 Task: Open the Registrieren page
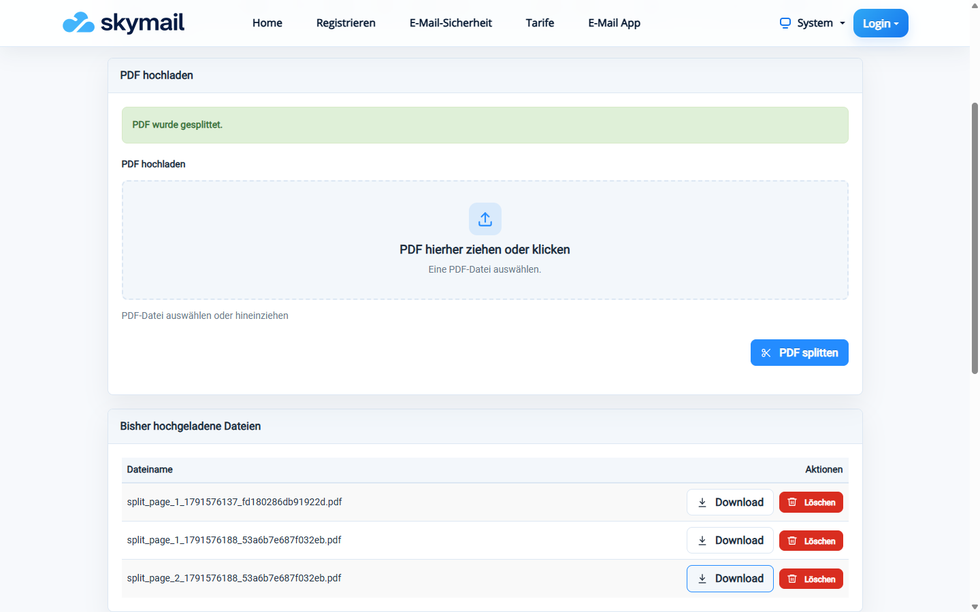click(346, 23)
